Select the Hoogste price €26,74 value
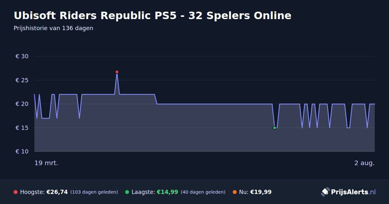Viewport: 389px width, 204px height. click(x=57, y=192)
